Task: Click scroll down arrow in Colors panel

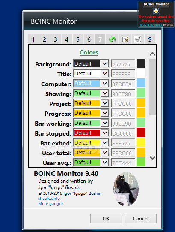Action: point(152,158)
